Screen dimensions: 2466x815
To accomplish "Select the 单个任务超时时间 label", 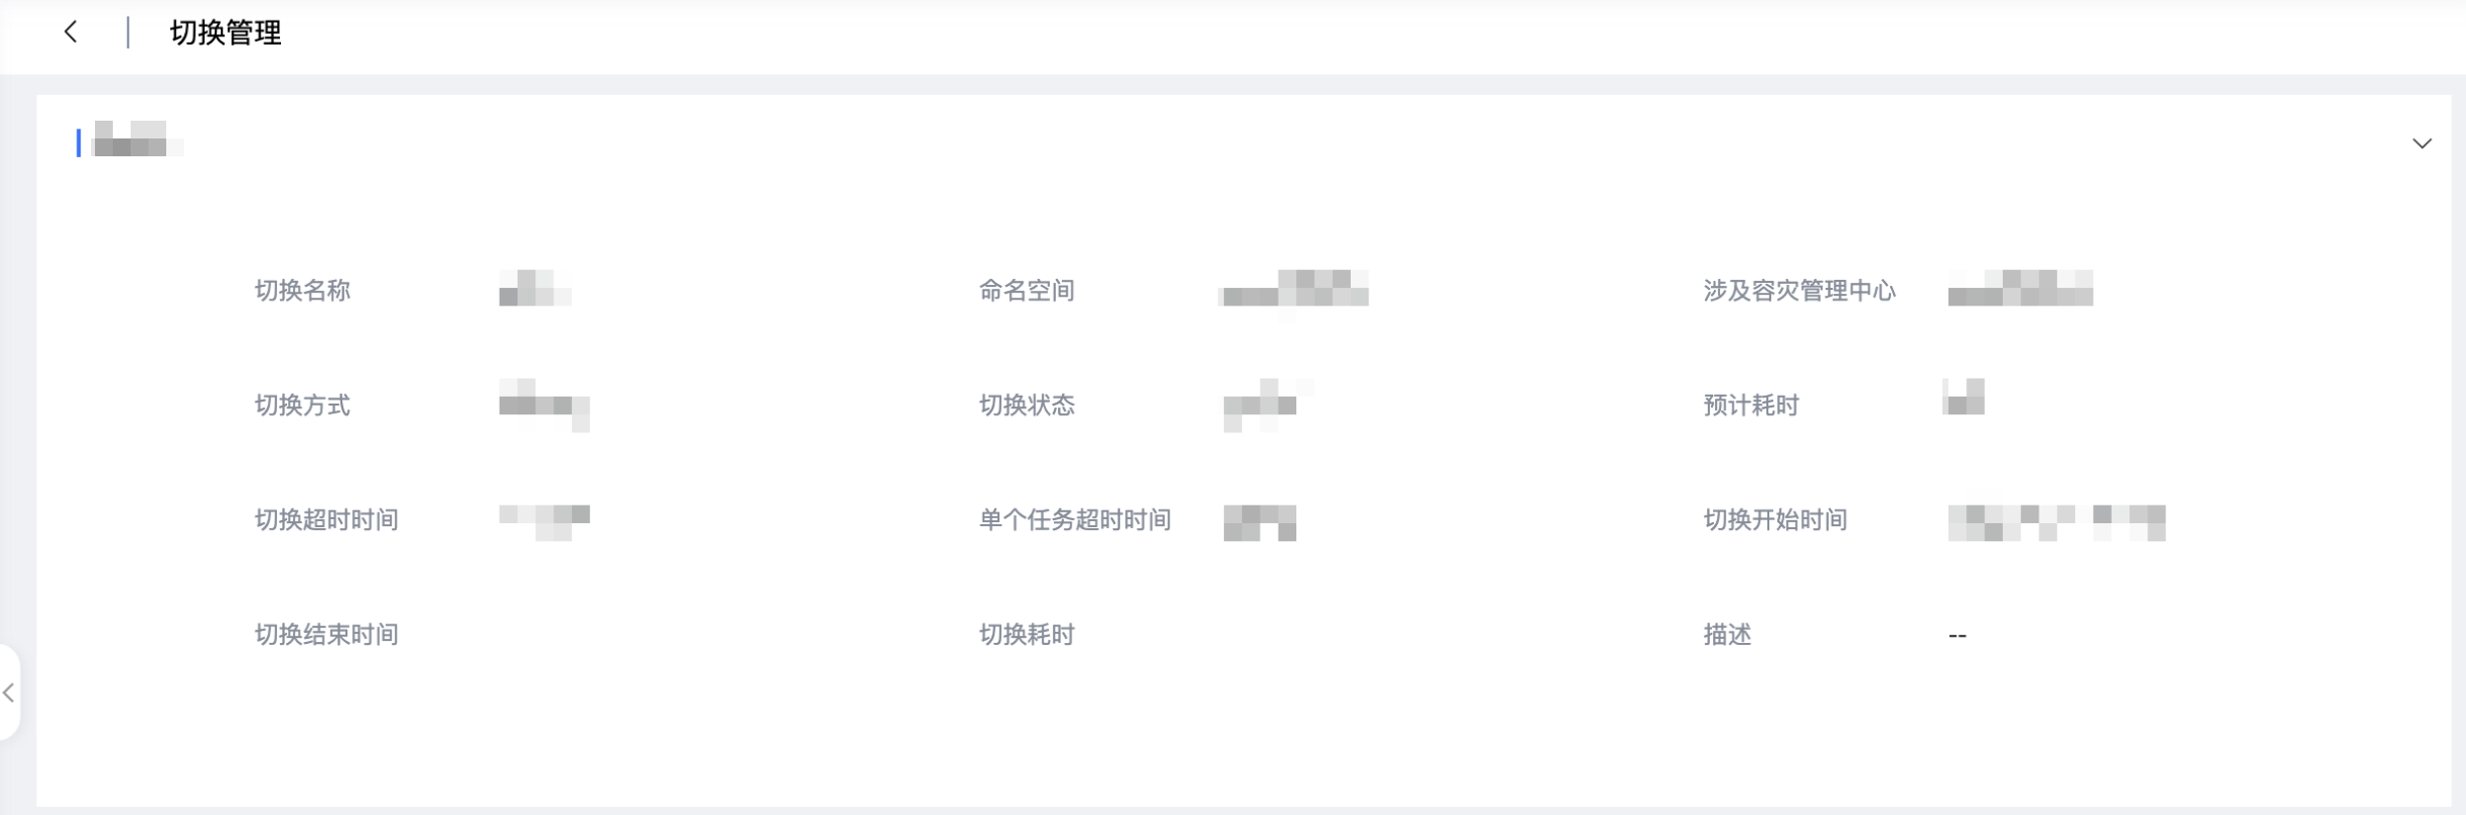I will [1075, 520].
